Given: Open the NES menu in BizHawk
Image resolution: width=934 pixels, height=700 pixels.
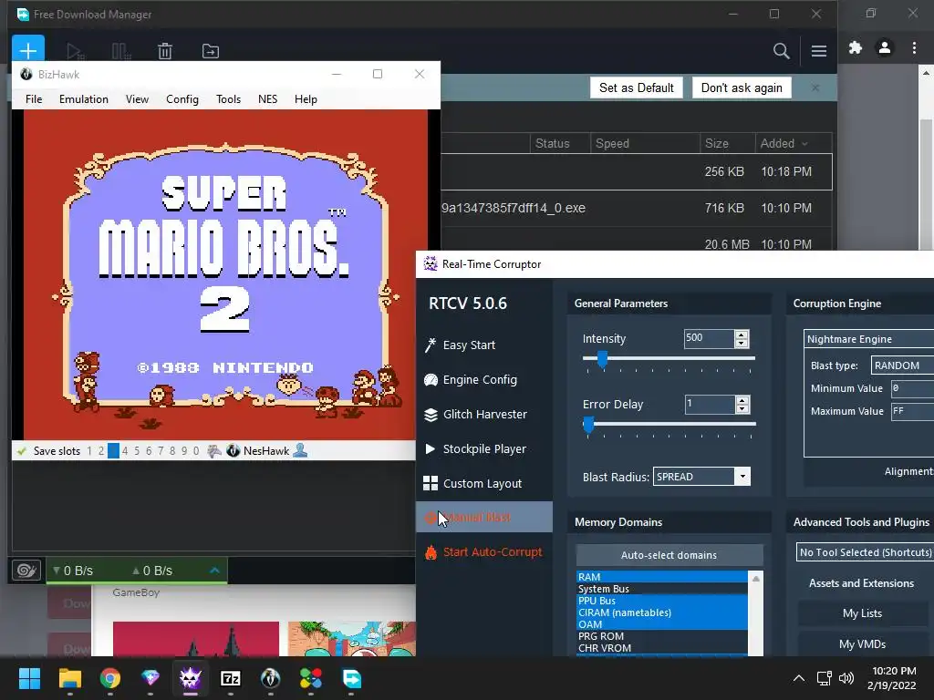Looking at the screenshot, I should [267, 99].
